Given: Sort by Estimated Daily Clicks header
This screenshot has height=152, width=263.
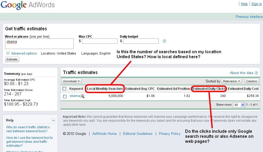Looking at the screenshot, I should [209, 89].
